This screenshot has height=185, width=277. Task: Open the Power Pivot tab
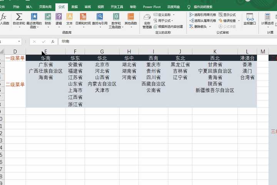[x=152, y=7]
